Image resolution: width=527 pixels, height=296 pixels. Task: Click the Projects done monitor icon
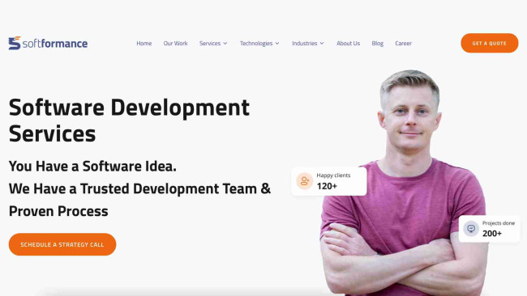[471, 229]
